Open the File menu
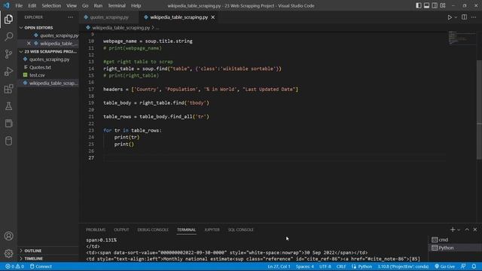This screenshot has width=482, height=271. (x=19, y=5)
